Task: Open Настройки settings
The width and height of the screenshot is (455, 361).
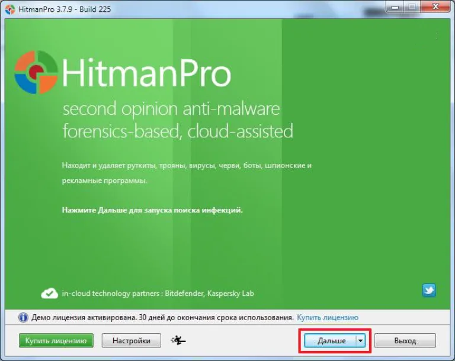Action: [131, 340]
